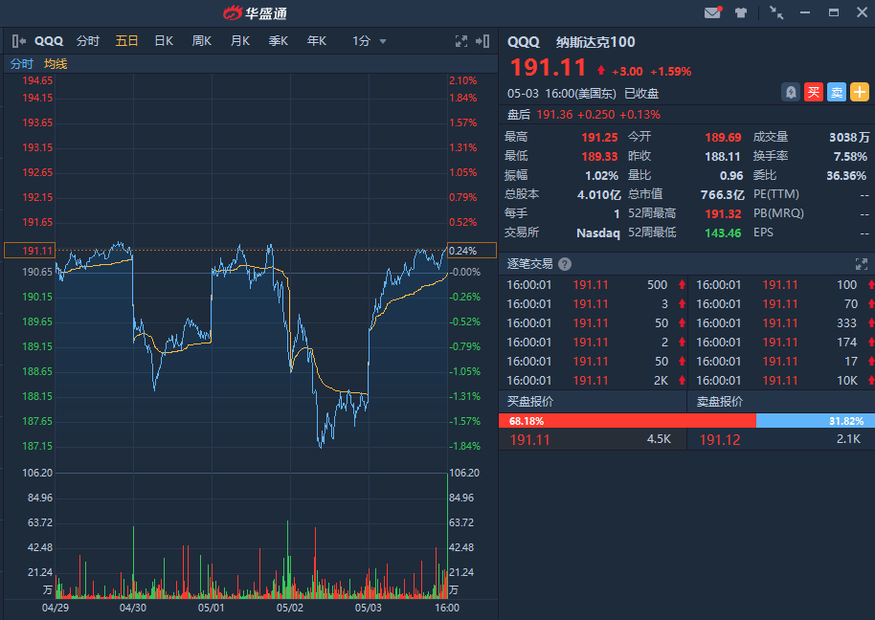Collapse the right quote panel icon
Viewport: 875px width, 620px height.
tap(482, 41)
